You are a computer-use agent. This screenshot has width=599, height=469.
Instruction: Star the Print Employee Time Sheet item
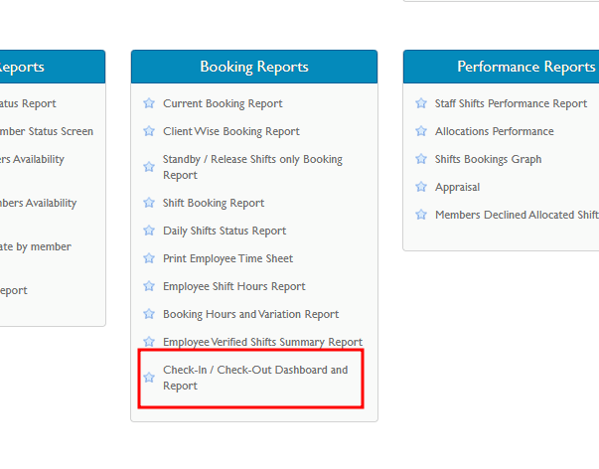point(149,258)
